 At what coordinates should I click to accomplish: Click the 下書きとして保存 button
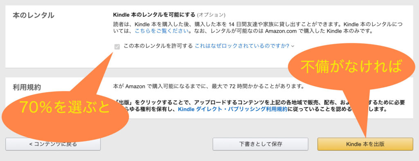coord(260,144)
